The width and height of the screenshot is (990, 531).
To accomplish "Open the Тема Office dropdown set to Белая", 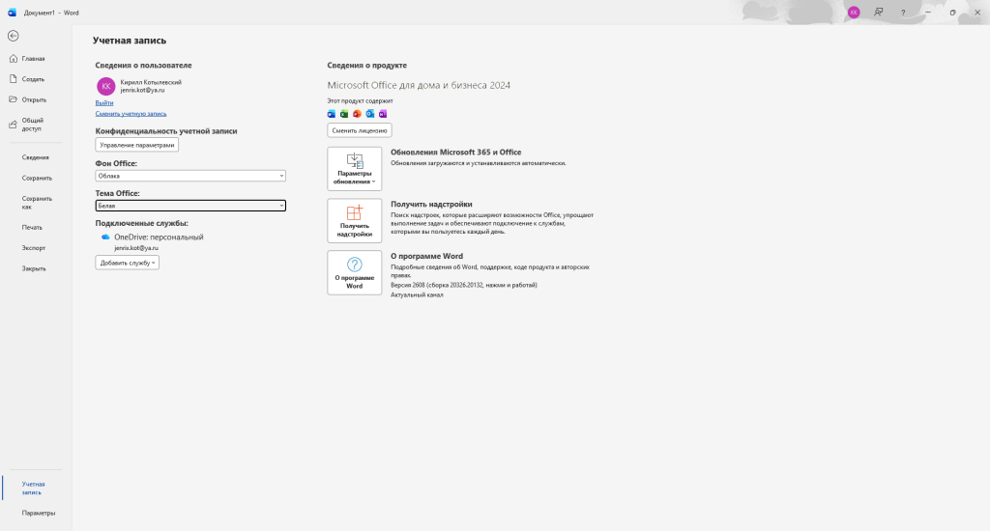I will point(190,206).
